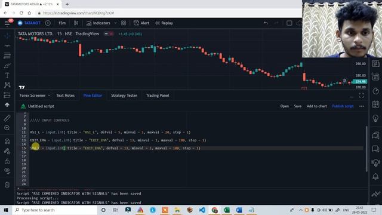This screenshot has width=382, height=215.
Task: Maximize the Pine Editor panel
Action: tap(361, 96)
